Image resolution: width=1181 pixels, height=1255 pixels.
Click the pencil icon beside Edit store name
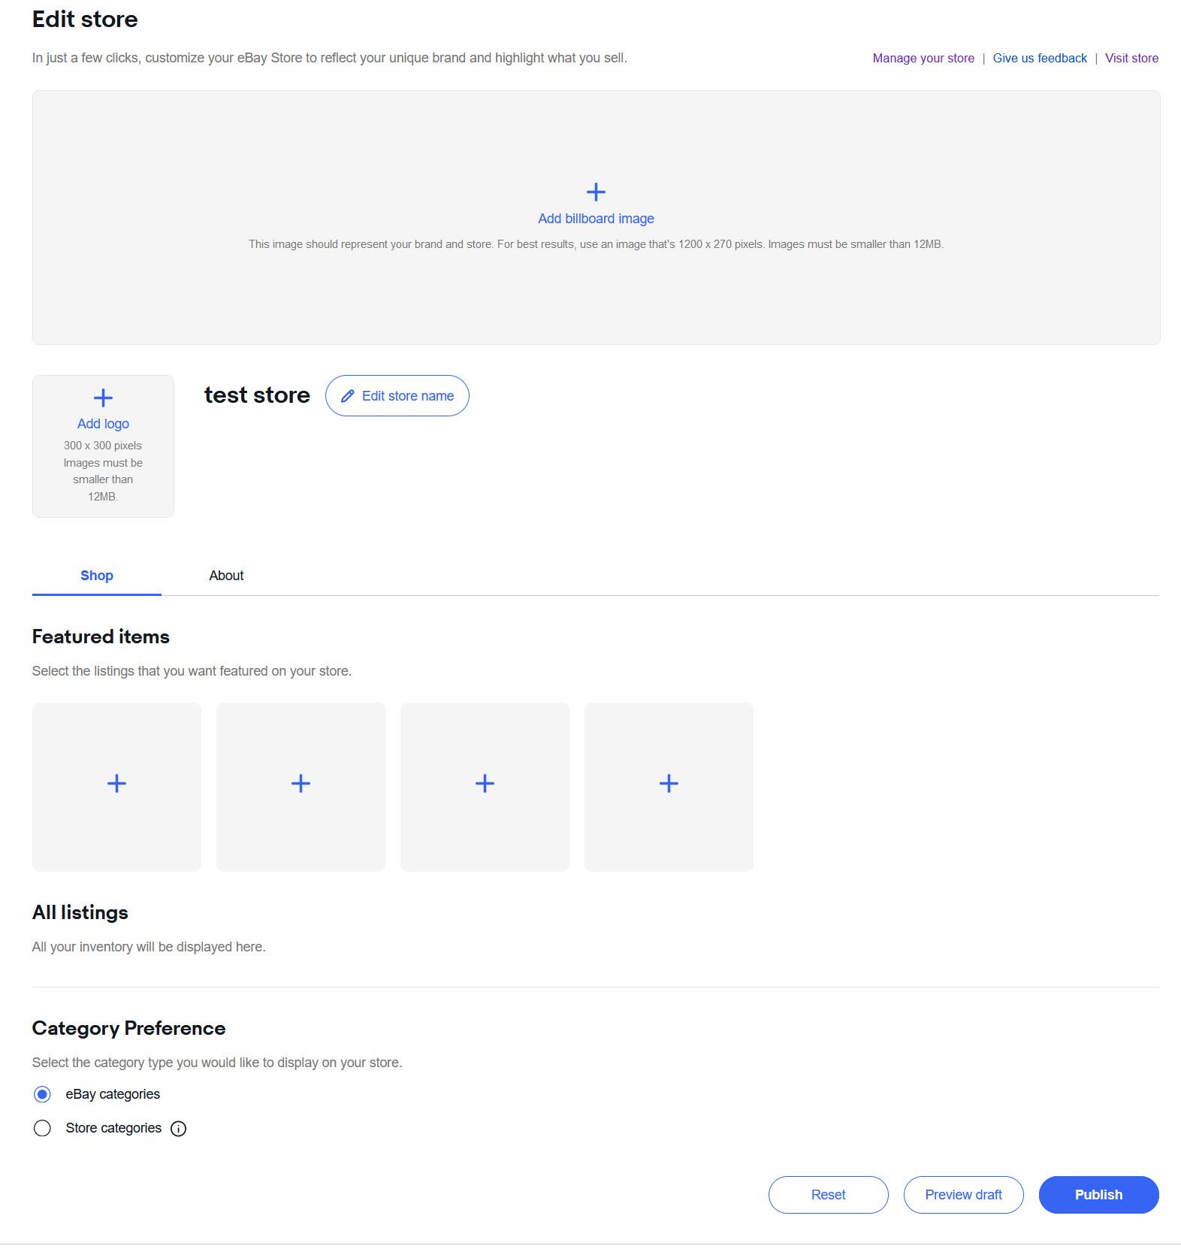click(347, 396)
